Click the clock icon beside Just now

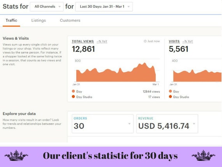coord(145,41)
